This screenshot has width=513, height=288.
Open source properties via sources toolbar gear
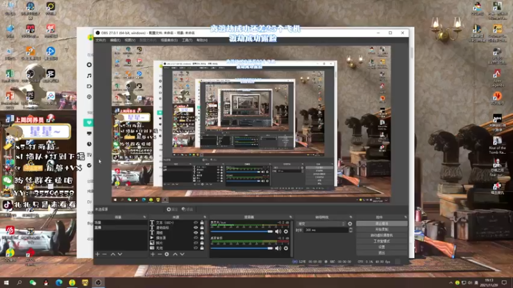[167, 254]
